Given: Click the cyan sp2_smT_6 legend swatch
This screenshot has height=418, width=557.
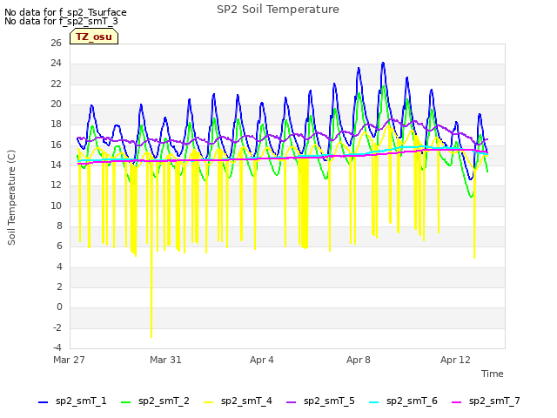Looking at the screenshot, I should coord(373,402).
